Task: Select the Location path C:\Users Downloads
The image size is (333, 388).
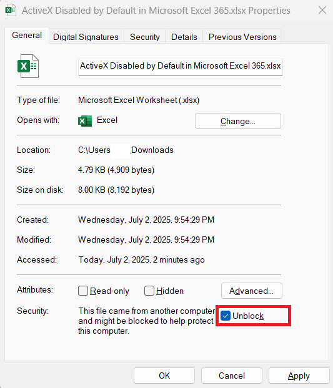Action: (126, 150)
